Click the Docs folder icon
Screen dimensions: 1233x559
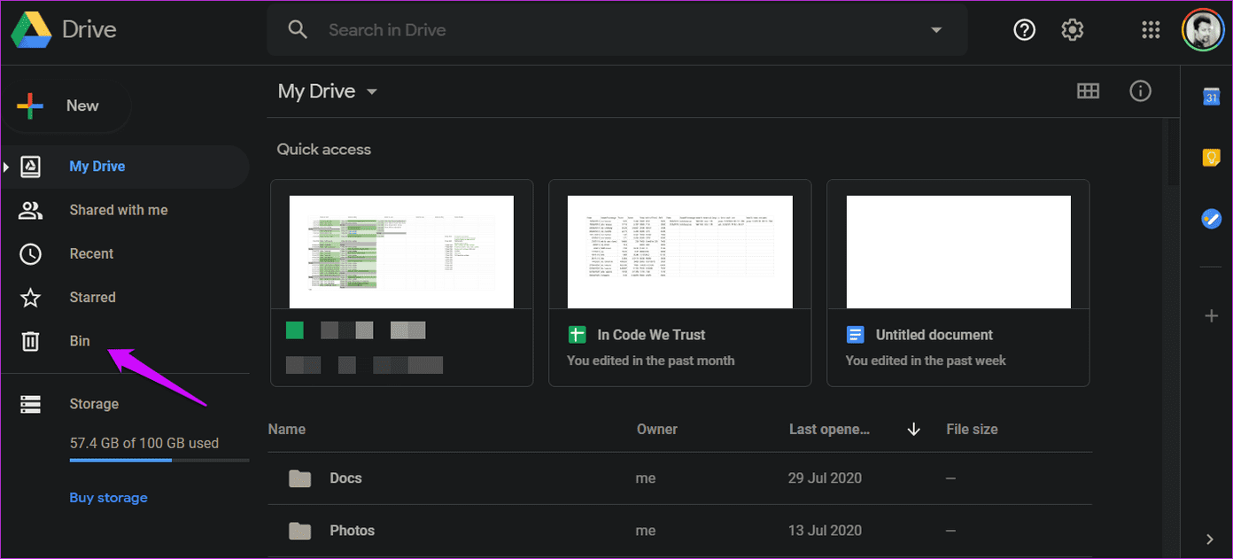pyautogui.click(x=300, y=478)
